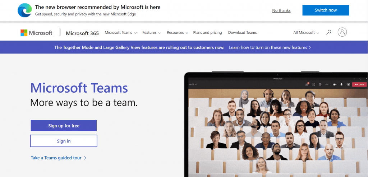Click the meeting timer 00:05:16
The height and width of the screenshot is (177, 368).
[193, 84]
